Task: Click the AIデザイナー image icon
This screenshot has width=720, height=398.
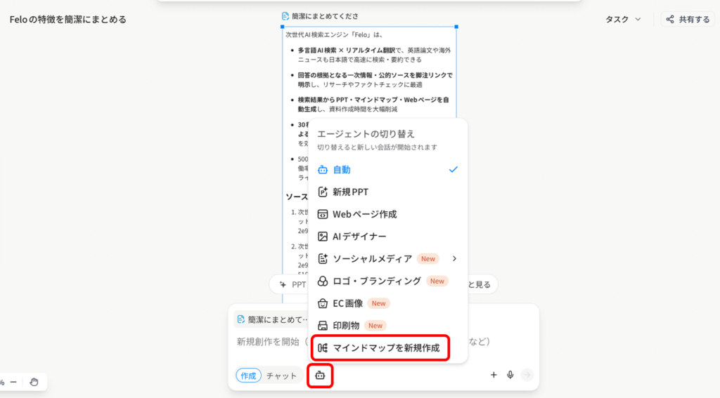Action: (323, 237)
